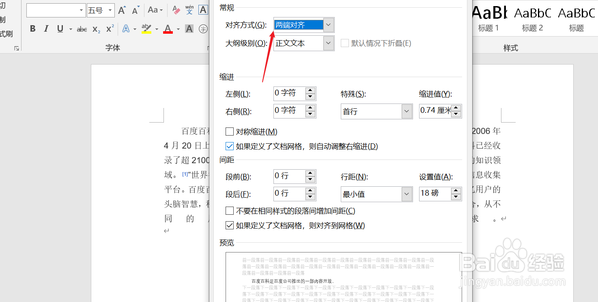The width and height of the screenshot is (598, 302).
Task: Increase 段后 spacing with up arrow
Action: (x=310, y=191)
